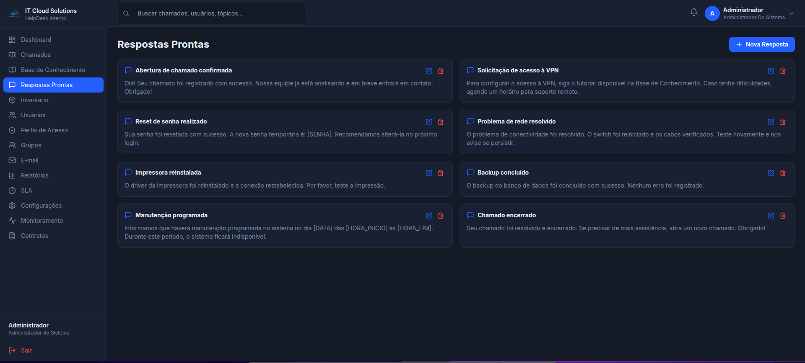
Task: Click the 'Backup concluído' card title
Action: point(503,172)
